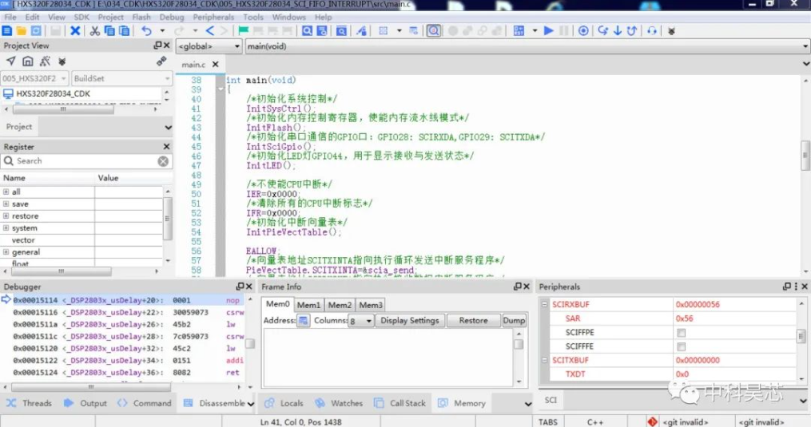811x427 pixels.
Task: Click the SCIRXBUF value 0x00000056
Action: 698,304
